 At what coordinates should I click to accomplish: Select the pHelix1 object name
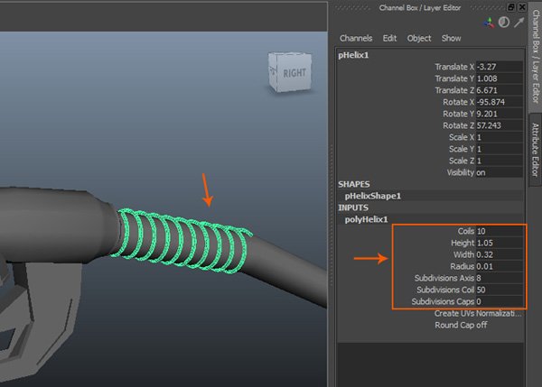[x=353, y=55]
